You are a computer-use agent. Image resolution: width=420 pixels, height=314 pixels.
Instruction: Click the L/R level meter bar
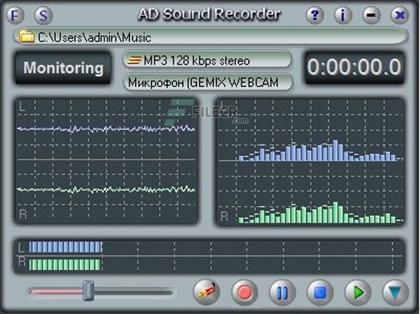[210, 256]
